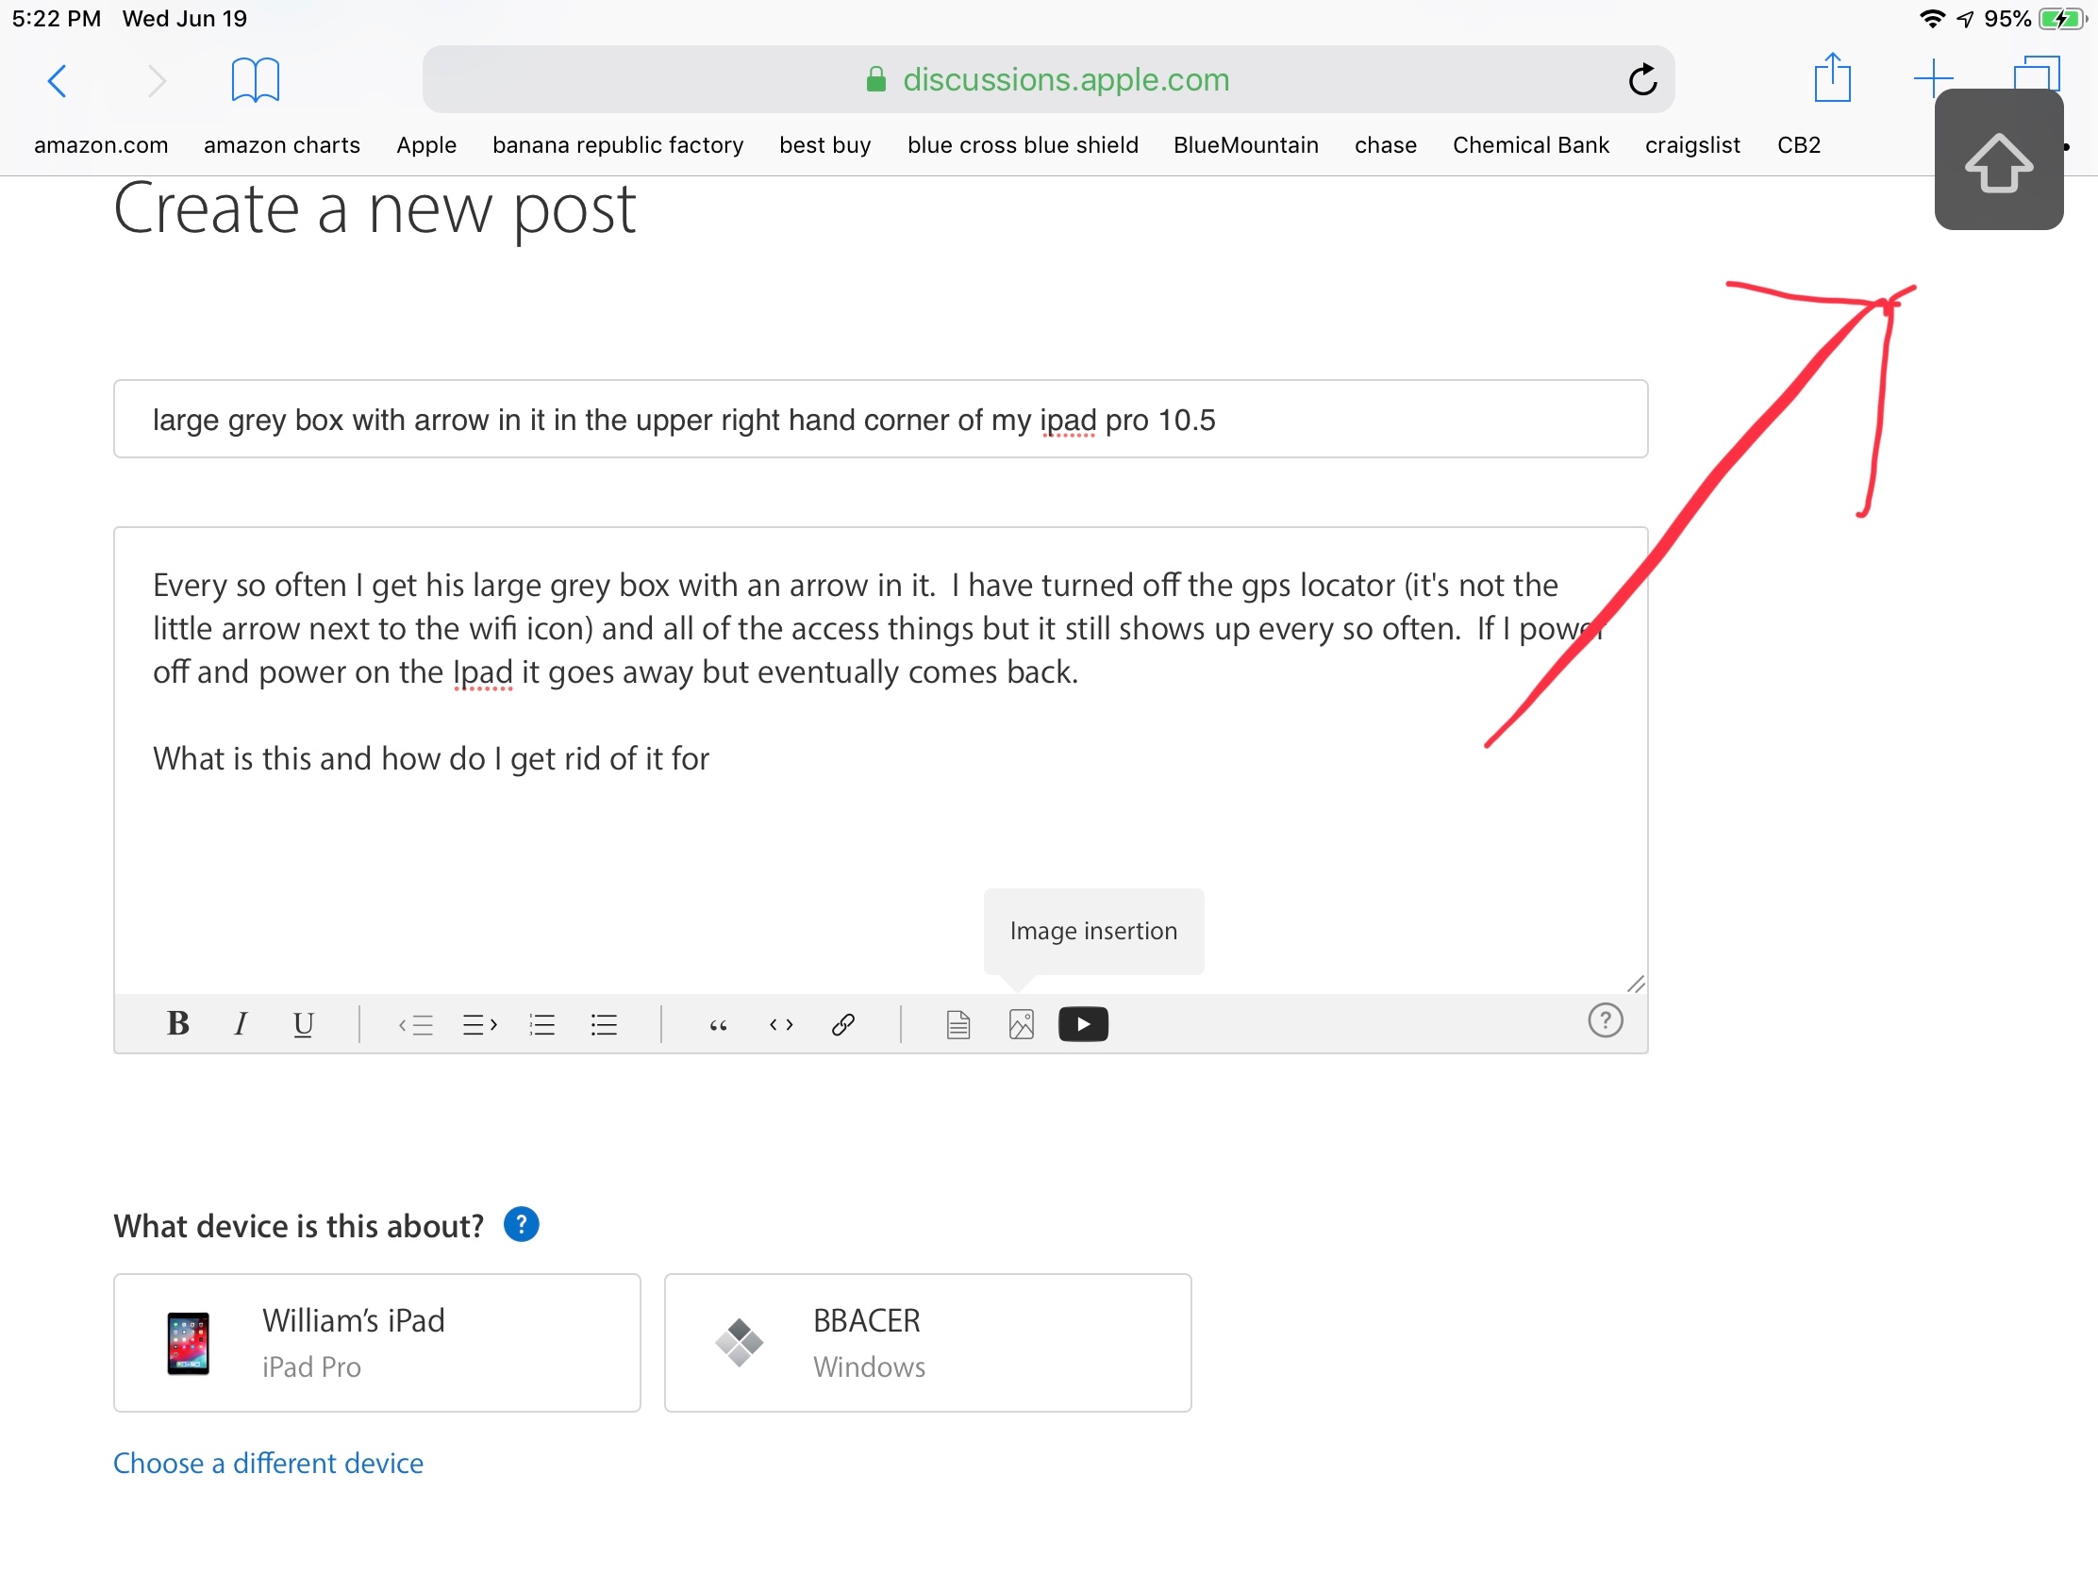
Task: Insert a video with play icon
Action: [x=1083, y=1024]
